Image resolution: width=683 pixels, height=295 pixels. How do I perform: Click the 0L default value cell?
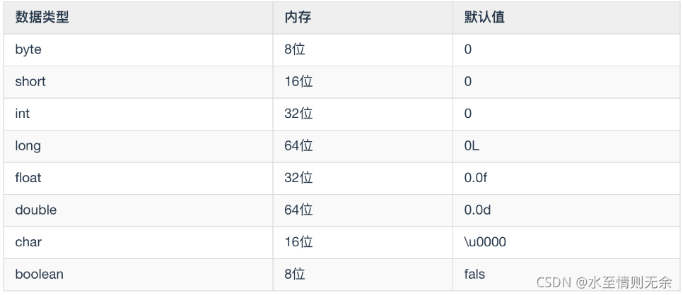[x=472, y=146]
